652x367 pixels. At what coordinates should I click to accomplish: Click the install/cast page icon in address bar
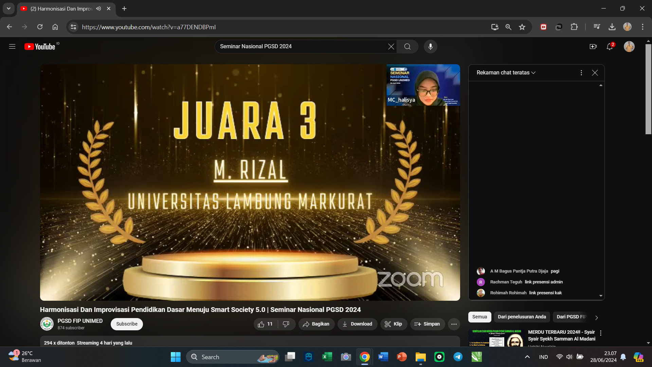(x=495, y=27)
